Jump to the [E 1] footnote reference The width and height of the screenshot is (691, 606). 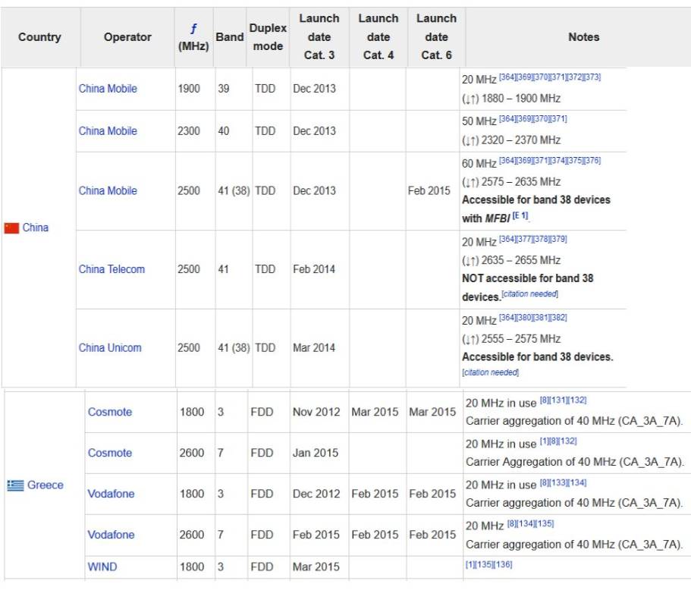(520, 216)
